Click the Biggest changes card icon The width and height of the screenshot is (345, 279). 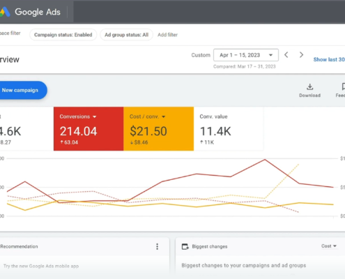click(x=185, y=246)
